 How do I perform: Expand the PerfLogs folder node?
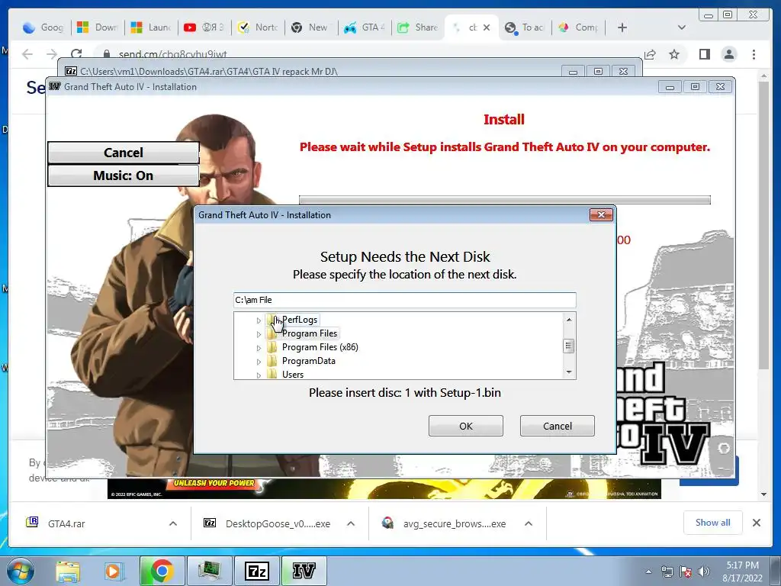[x=259, y=320]
